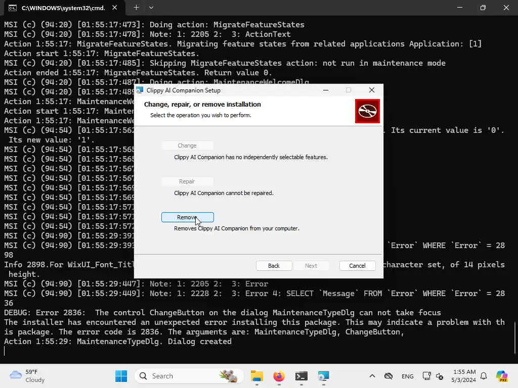Click Cancel in Clippy AI Companion Setup
Screen dimensions: 518x388
(357, 266)
